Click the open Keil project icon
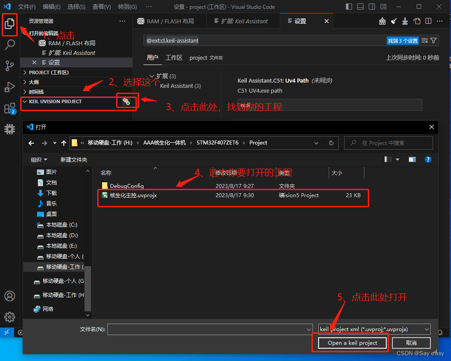This screenshot has height=361, width=451. click(126, 101)
